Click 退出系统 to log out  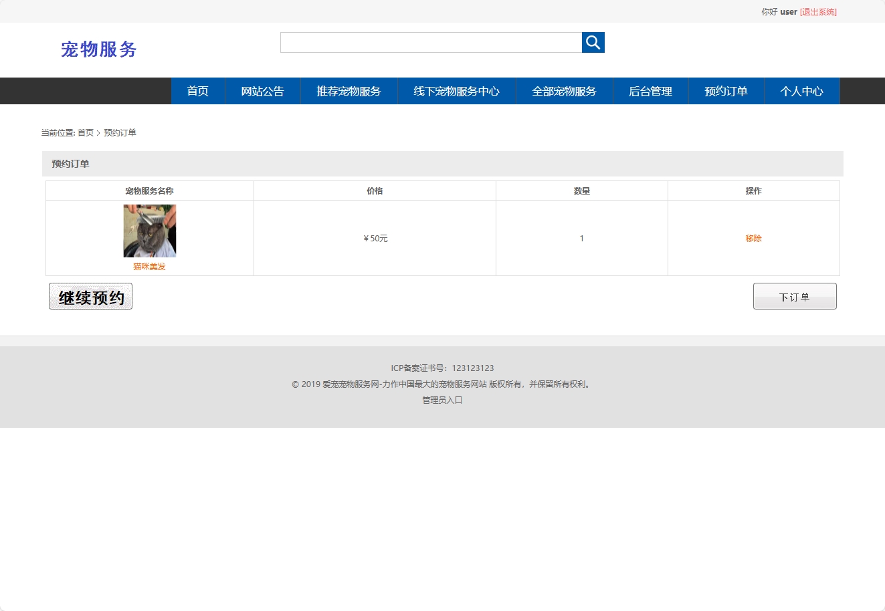[817, 11]
